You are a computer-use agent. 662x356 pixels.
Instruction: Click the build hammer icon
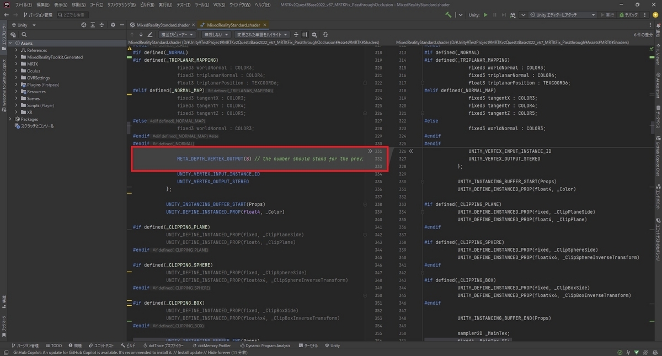tap(449, 15)
